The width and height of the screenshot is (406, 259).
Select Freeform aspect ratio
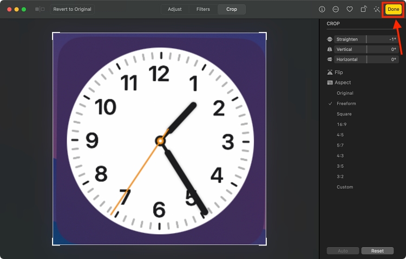(x=346, y=103)
